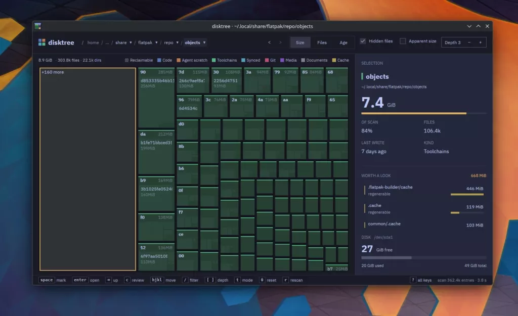Click the r rescan key hint
This screenshot has width=518, height=316.
(293, 280)
